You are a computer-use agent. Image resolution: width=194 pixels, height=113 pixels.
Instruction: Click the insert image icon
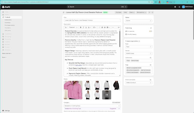102,27
